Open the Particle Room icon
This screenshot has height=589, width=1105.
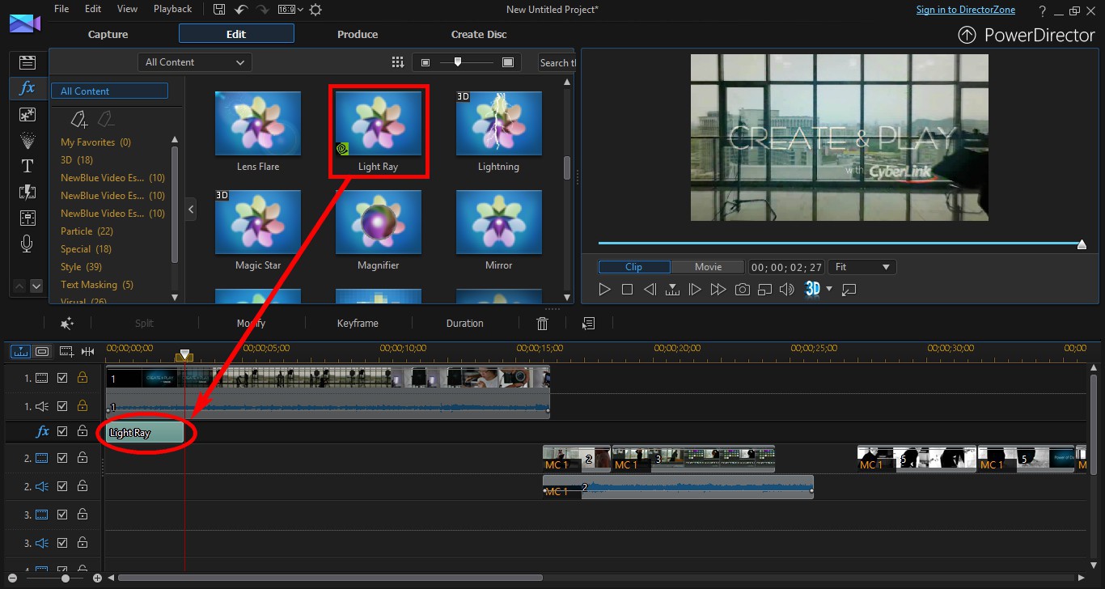point(28,140)
